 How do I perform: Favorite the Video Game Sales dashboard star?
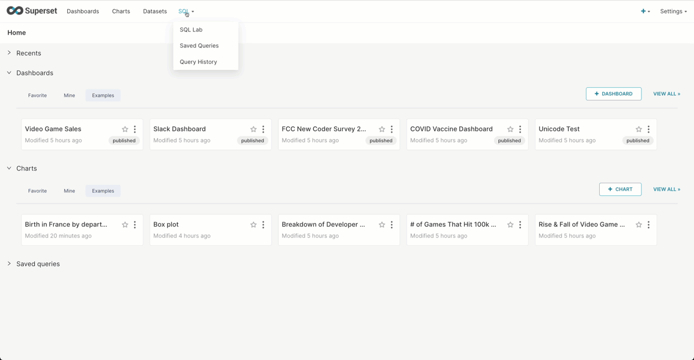(x=125, y=129)
